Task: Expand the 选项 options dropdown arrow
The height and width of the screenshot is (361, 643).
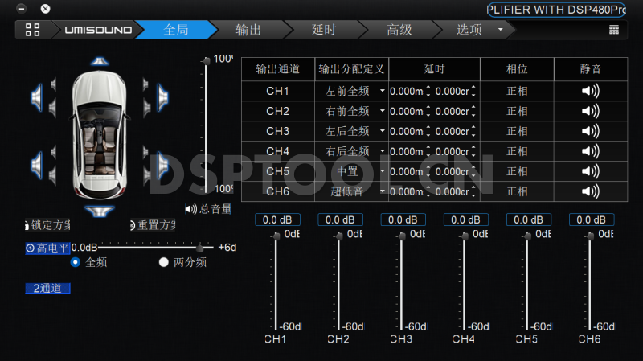Action: coord(500,30)
